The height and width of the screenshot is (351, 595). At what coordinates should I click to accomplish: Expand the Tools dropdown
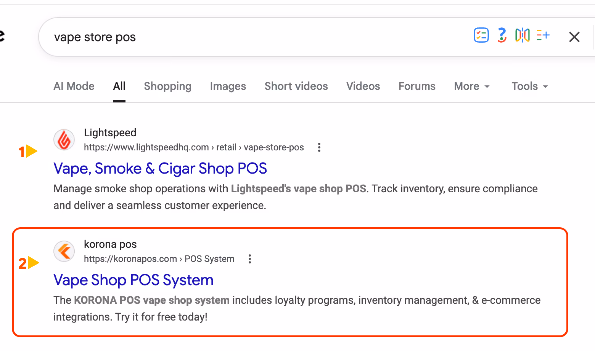(530, 86)
